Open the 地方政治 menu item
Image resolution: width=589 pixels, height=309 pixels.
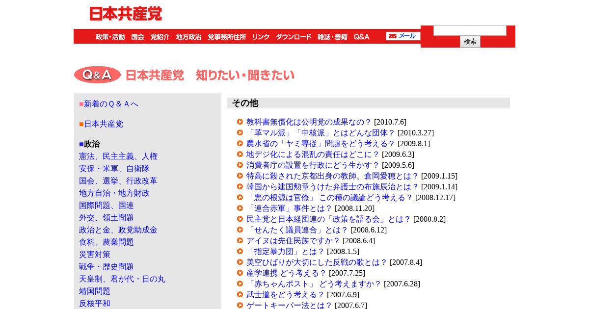tap(188, 37)
